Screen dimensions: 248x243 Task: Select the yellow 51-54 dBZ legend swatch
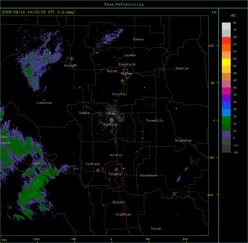226,62
